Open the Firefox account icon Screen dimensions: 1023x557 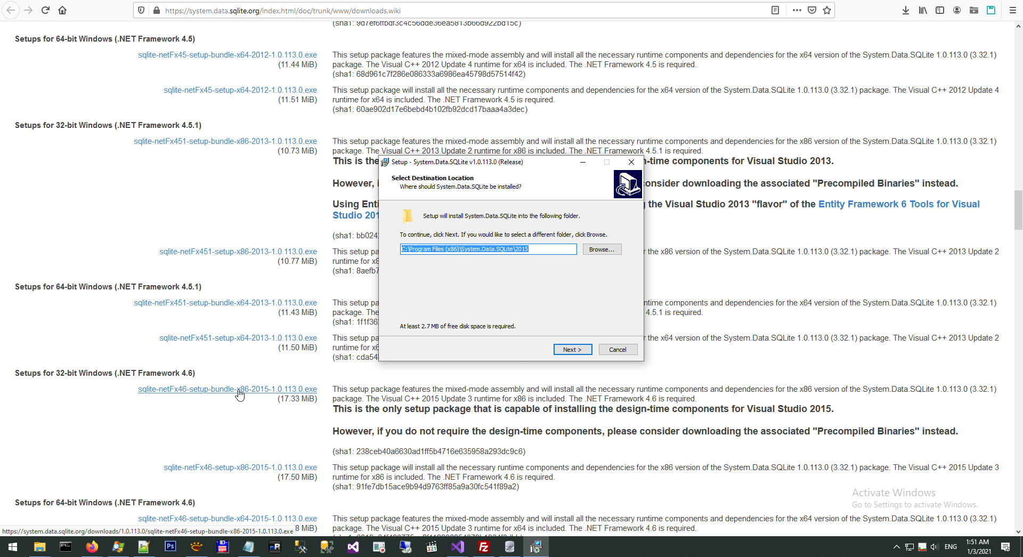pos(957,10)
